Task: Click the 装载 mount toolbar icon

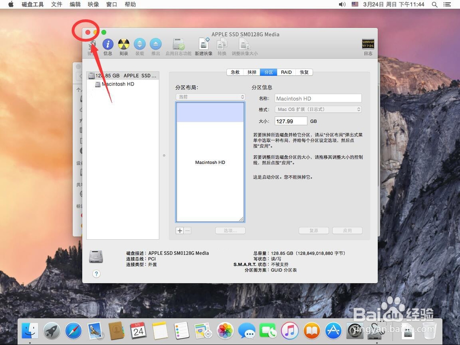Action: [140, 45]
